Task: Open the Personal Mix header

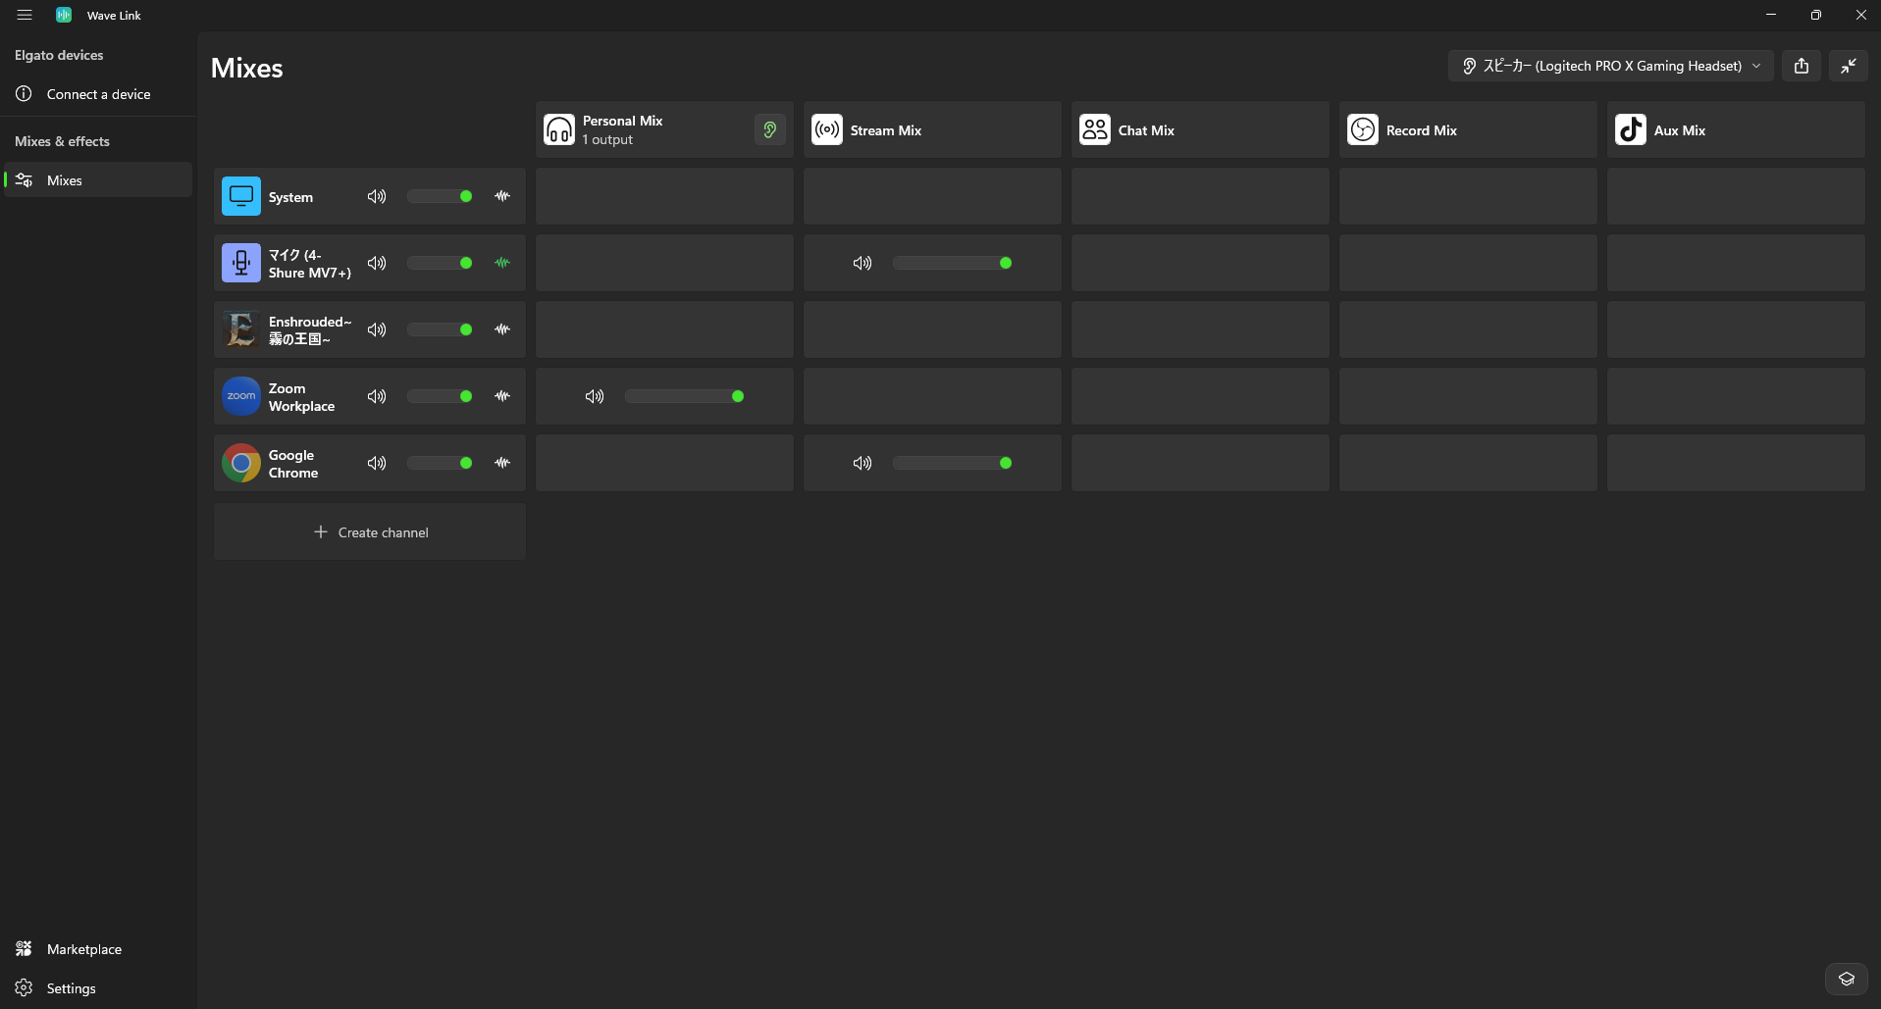Action: [x=664, y=129]
